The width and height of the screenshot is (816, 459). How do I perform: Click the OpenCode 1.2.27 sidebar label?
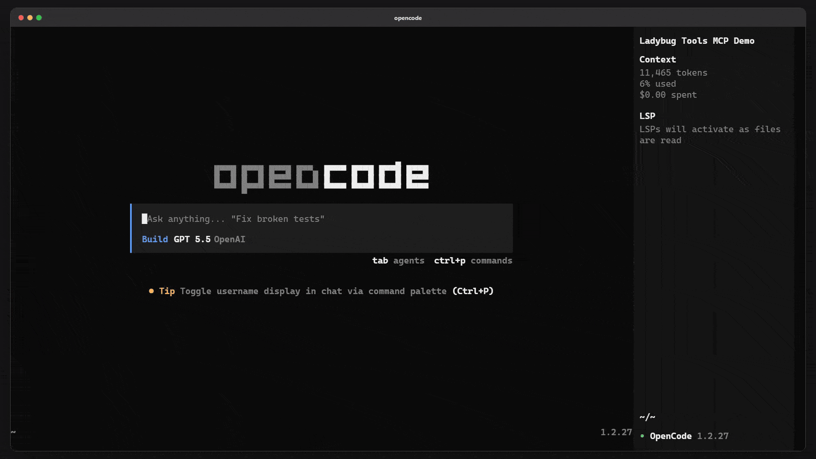[x=689, y=436]
